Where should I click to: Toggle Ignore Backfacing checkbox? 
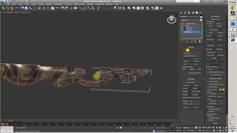click(183, 56)
